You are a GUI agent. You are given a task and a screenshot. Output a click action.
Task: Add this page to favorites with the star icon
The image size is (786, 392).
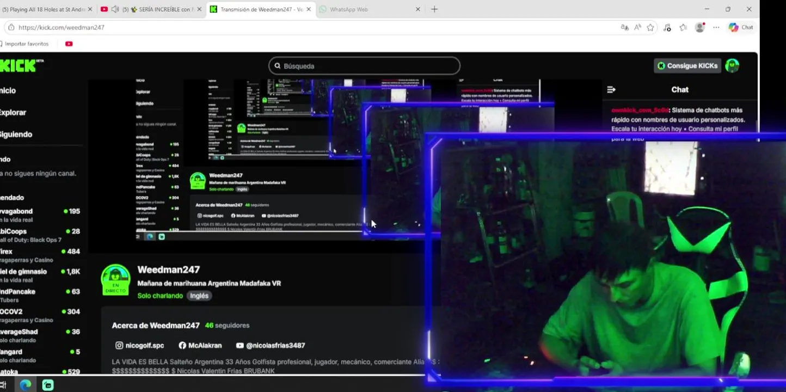pos(650,27)
